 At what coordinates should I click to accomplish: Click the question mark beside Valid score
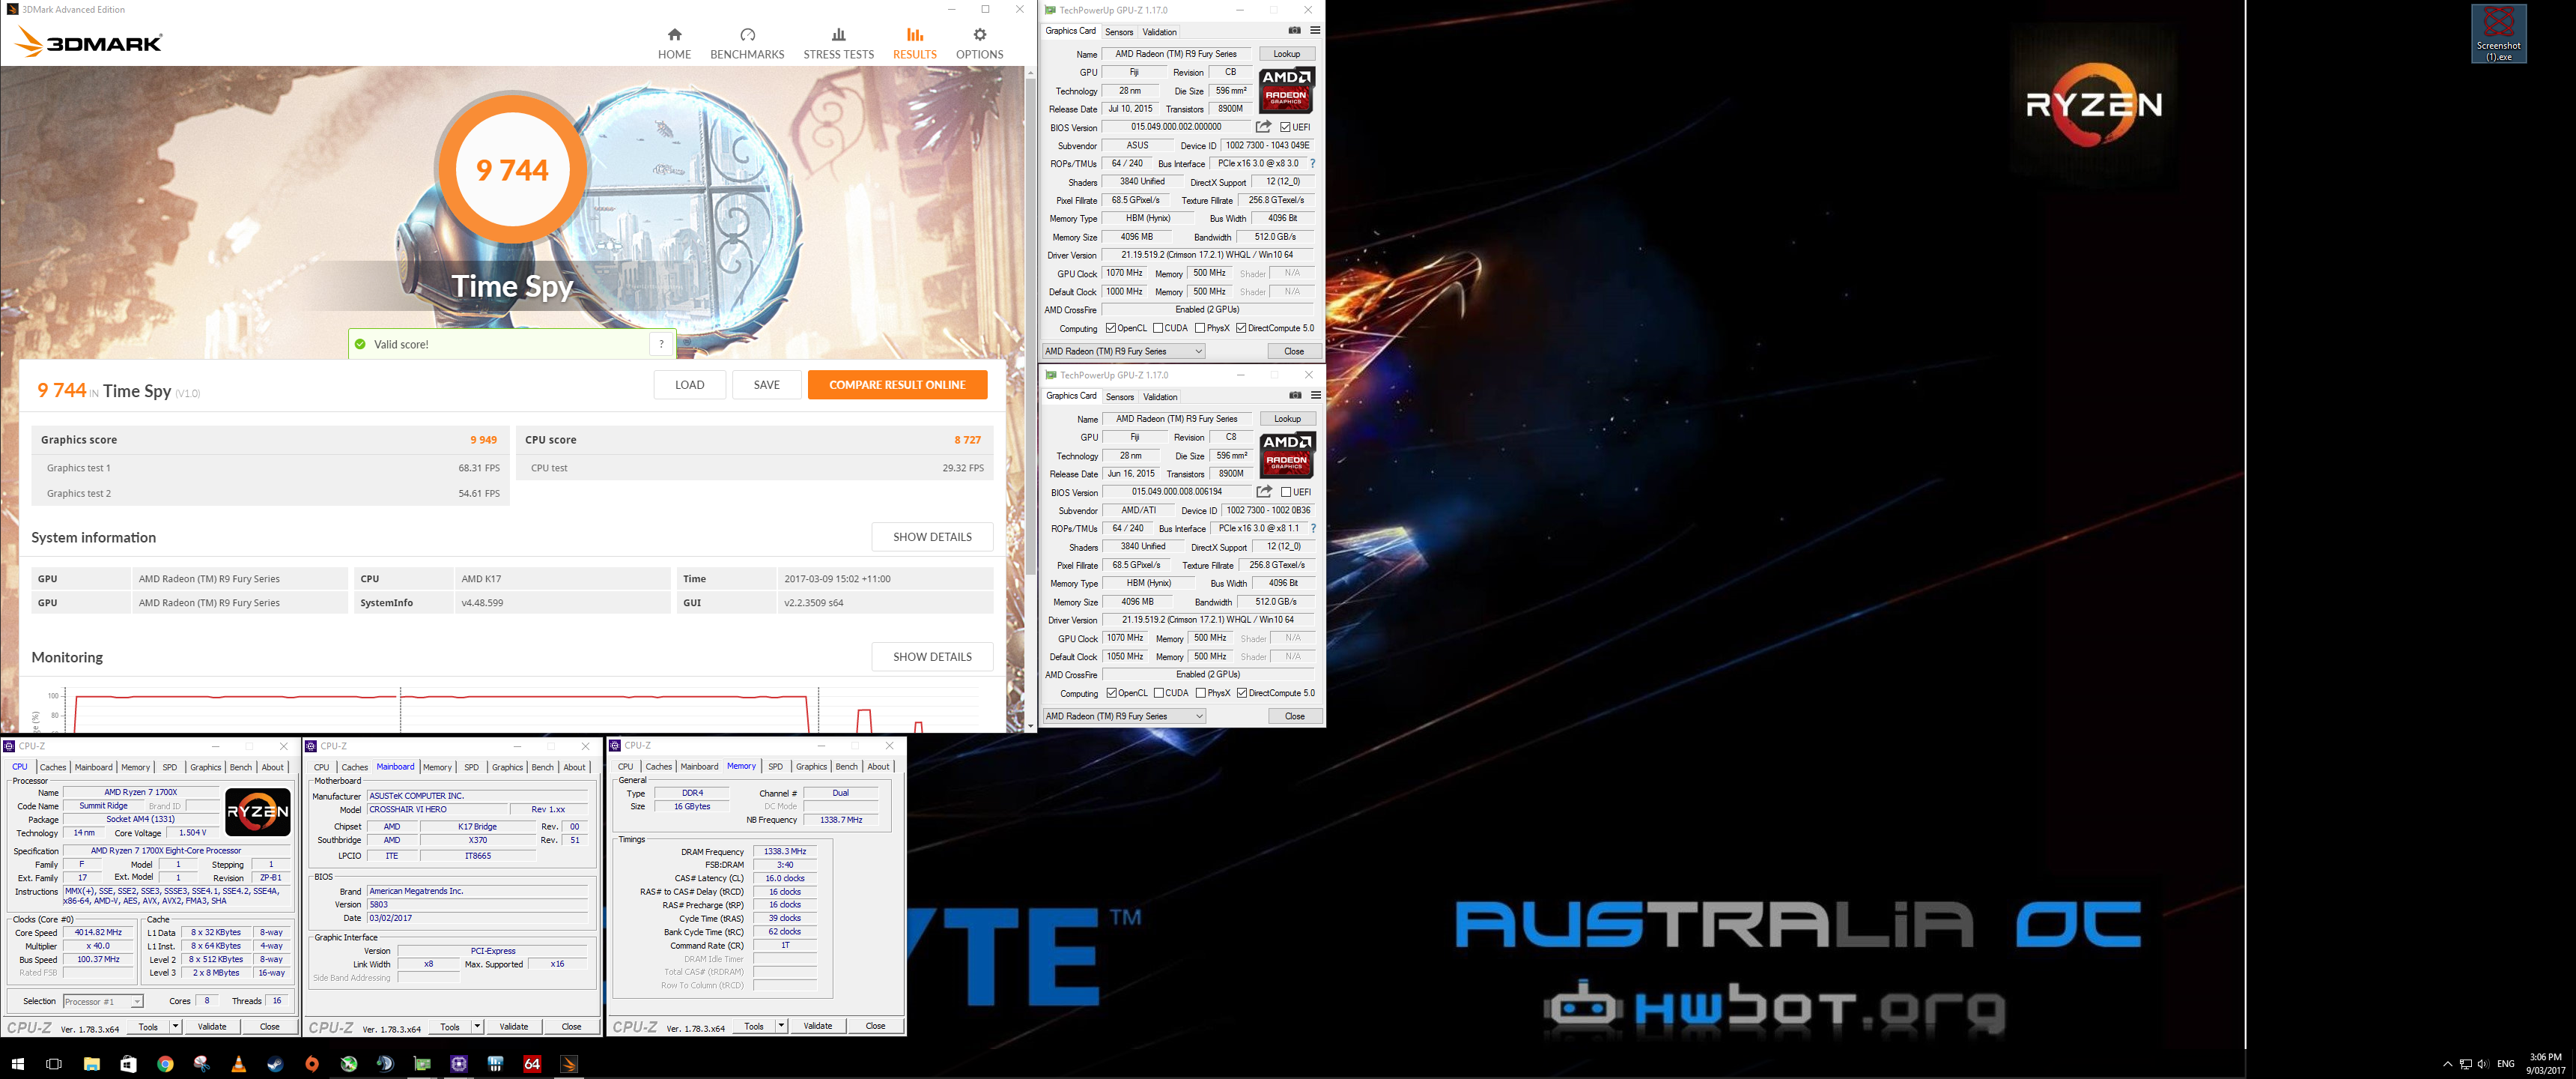click(x=661, y=345)
